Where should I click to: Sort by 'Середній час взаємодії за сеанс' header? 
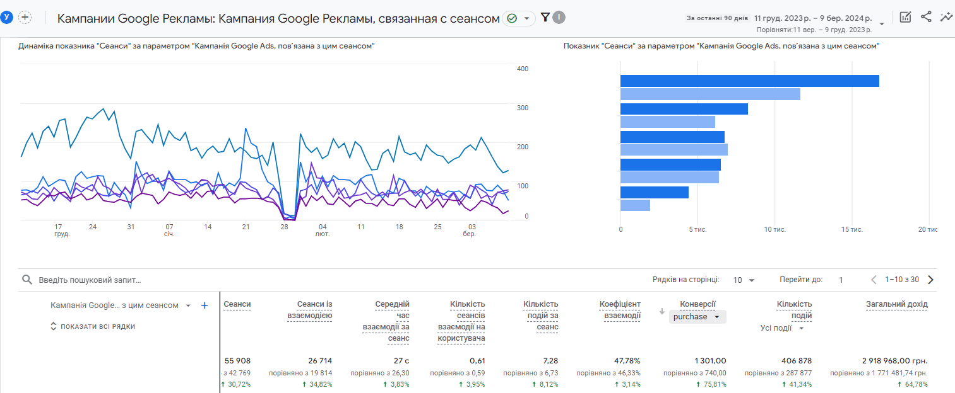pyautogui.click(x=386, y=321)
